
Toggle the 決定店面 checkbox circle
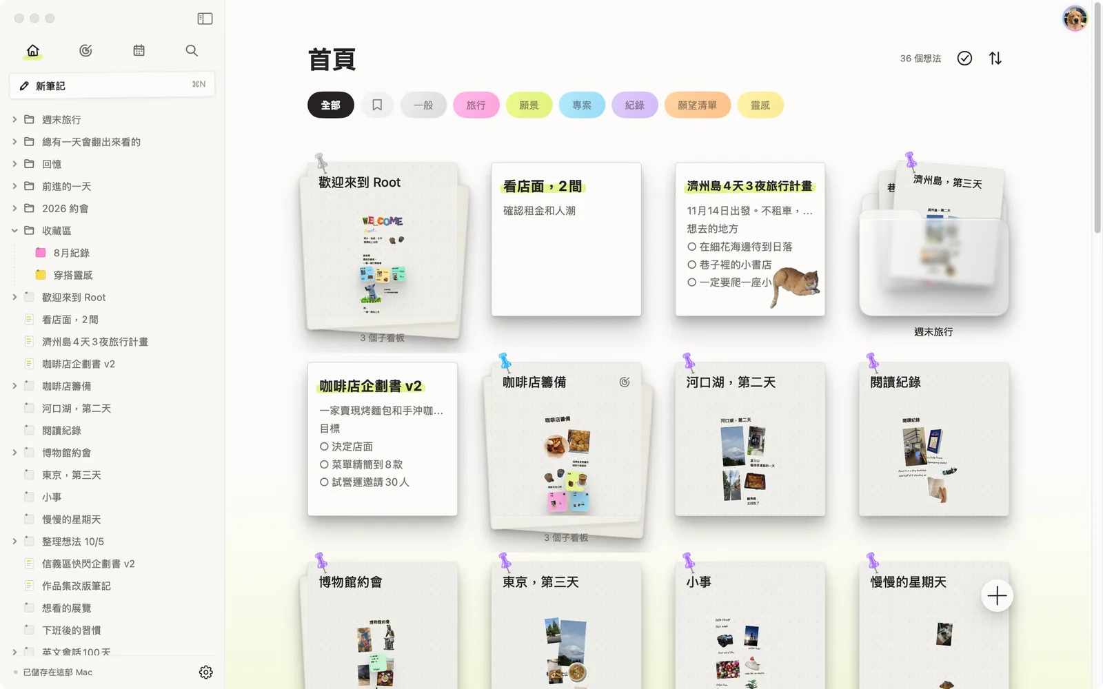click(324, 446)
